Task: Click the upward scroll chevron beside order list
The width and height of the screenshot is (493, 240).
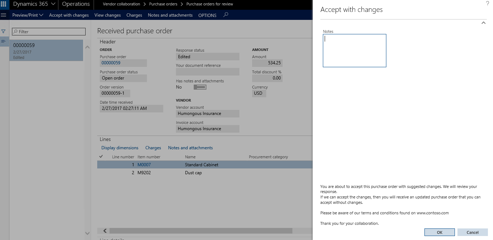Action: click(x=87, y=47)
